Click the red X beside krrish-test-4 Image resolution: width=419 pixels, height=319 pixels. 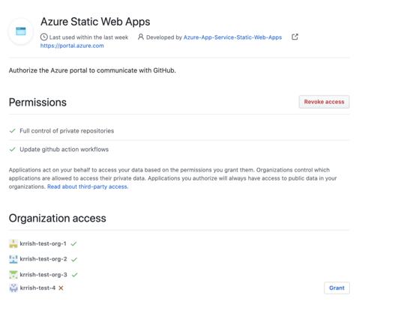[61, 288]
